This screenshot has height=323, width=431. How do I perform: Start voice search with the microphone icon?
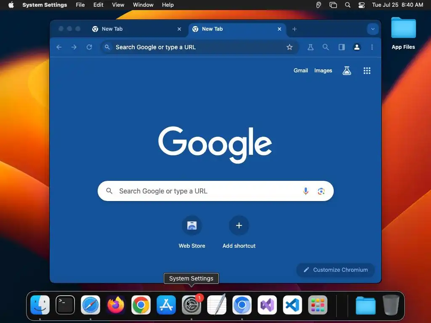pos(306,191)
